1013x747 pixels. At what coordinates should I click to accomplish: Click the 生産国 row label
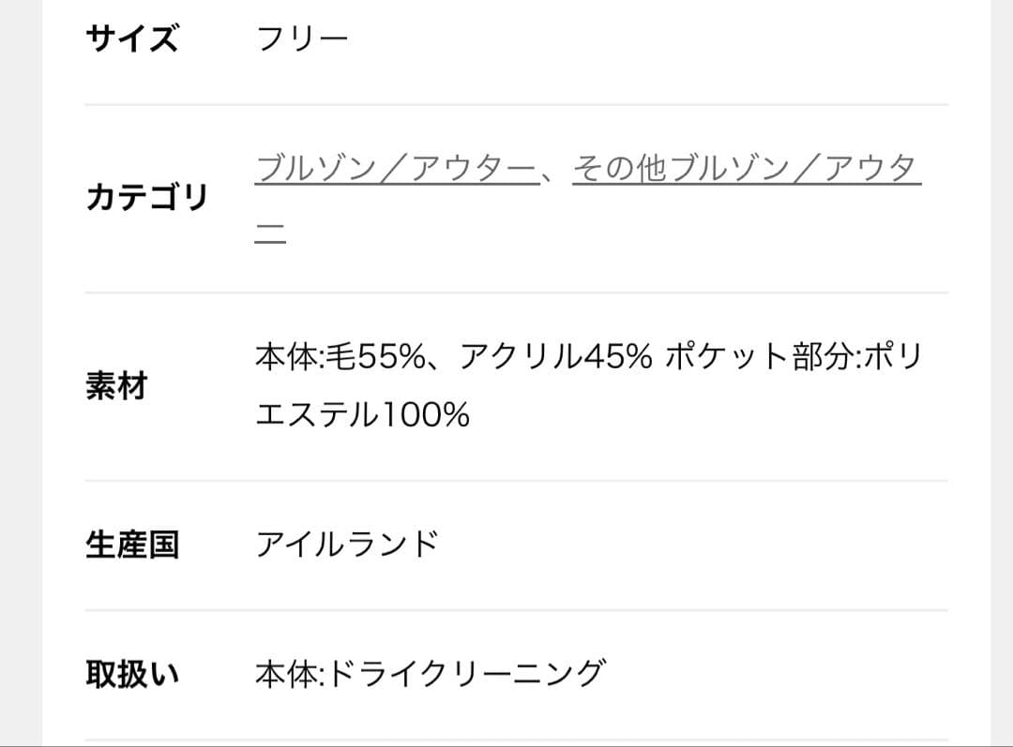point(132,545)
